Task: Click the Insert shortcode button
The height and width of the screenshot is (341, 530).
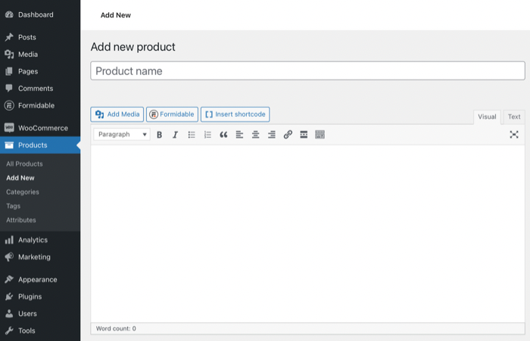Action: [x=235, y=114]
